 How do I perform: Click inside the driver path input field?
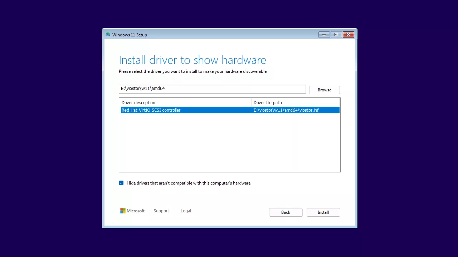212,89
